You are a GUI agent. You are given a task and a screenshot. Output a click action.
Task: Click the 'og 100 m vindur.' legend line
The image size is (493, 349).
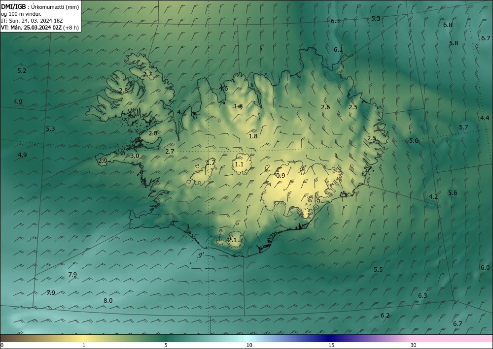point(21,14)
